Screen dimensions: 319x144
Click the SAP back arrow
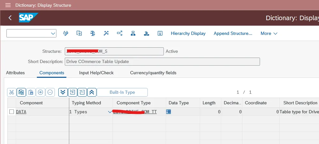coord(10,18)
